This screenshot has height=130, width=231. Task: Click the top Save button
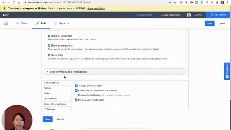tap(209, 23)
